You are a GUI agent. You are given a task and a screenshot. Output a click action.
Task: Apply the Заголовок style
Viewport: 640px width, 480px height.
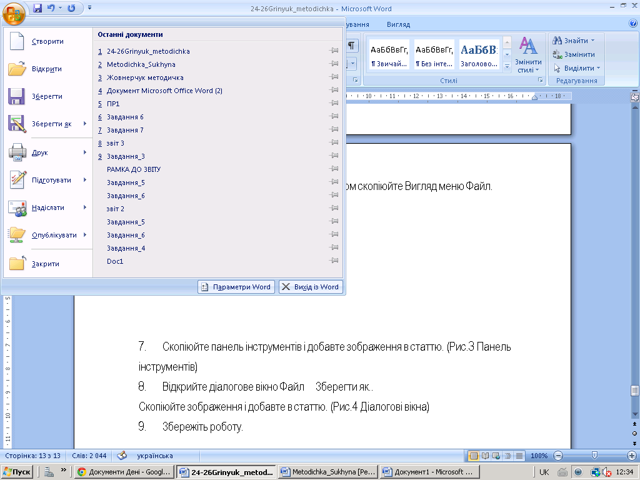tap(479, 54)
